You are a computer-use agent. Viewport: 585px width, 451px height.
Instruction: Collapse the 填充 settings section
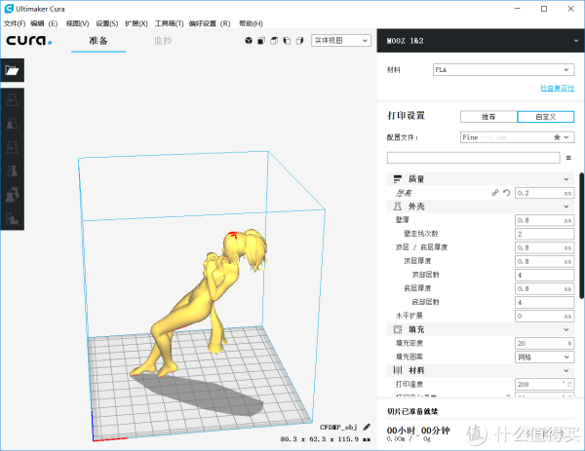pos(565,329)
